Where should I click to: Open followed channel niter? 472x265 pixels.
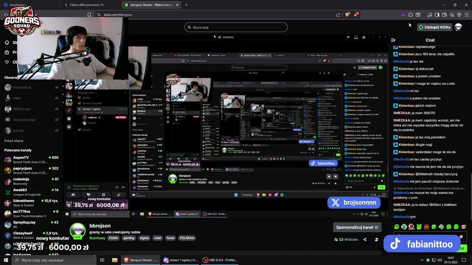coord(31,98)
